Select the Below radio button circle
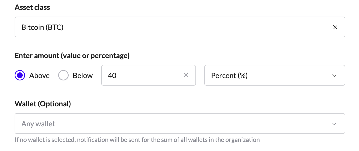Image resolution: width=359 pixels, height=151 pixels. tap(63, 75)
